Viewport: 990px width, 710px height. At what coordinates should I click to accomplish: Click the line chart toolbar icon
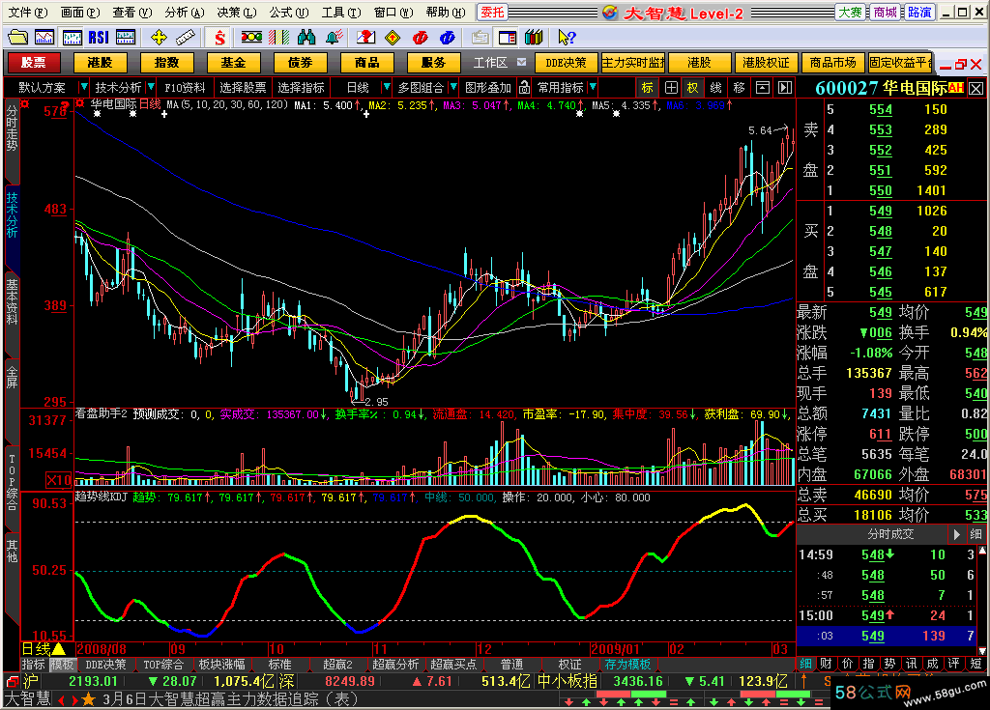pos(44,38)
